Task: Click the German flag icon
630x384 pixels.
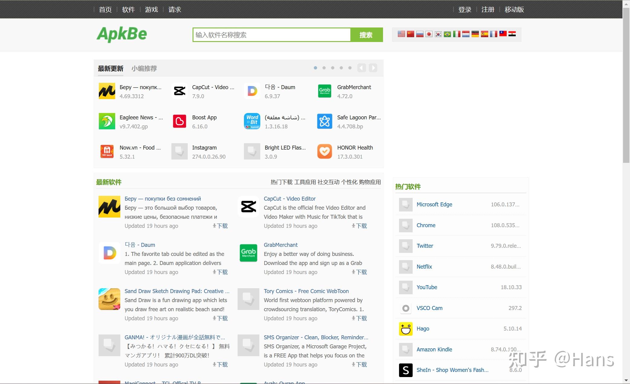Action: tap(475, 34)
